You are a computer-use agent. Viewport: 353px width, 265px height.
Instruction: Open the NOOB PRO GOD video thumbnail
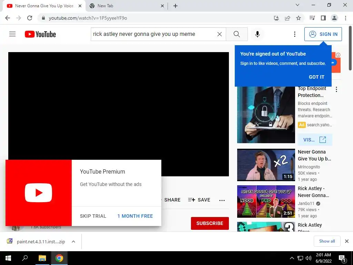(266, 202)
